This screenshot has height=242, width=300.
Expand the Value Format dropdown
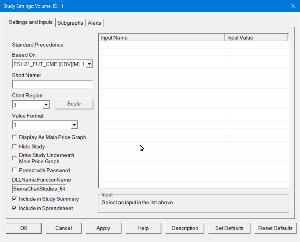tap(74, 125)
